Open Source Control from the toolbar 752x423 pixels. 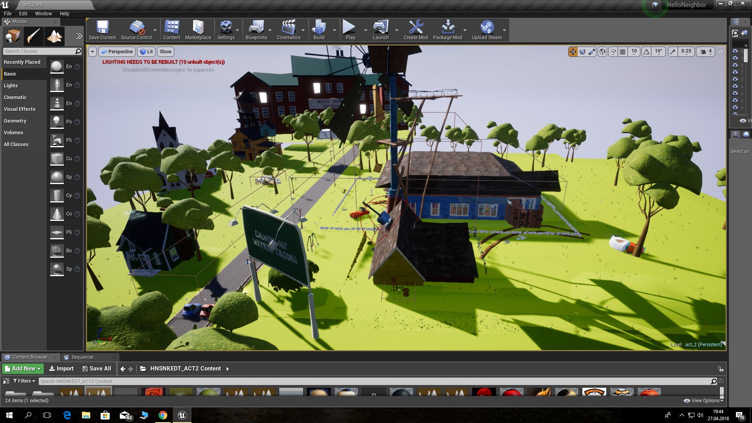pyautogui.click(x=136, y=30)
